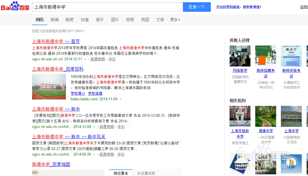Click the 上海中学 campus thumbnail
This screenshot has height=176, width=308.
tap(291, 117)
